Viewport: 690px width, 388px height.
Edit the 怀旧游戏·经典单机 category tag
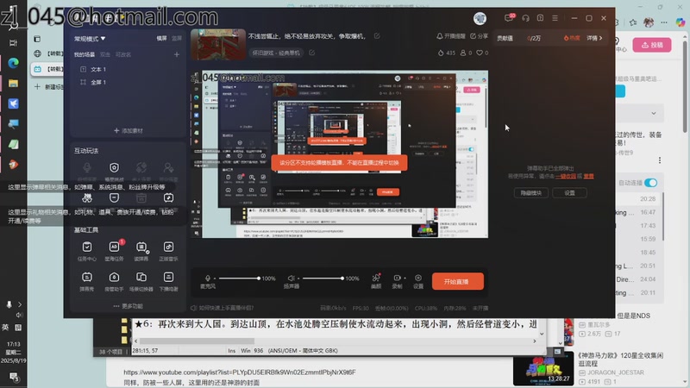point(311,53)
